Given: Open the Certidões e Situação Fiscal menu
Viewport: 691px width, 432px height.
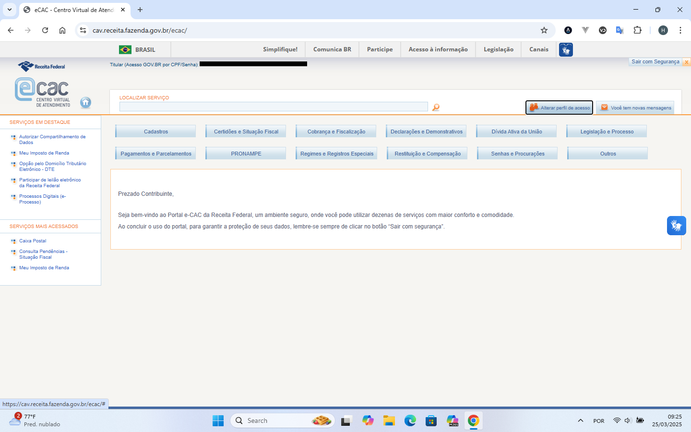Looking at the screenshot, I should tap(246, 132).
